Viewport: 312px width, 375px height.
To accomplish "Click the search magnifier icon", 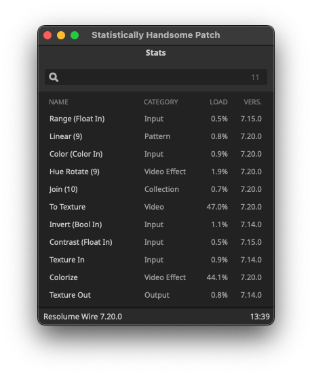I will (x=54, y=77).
